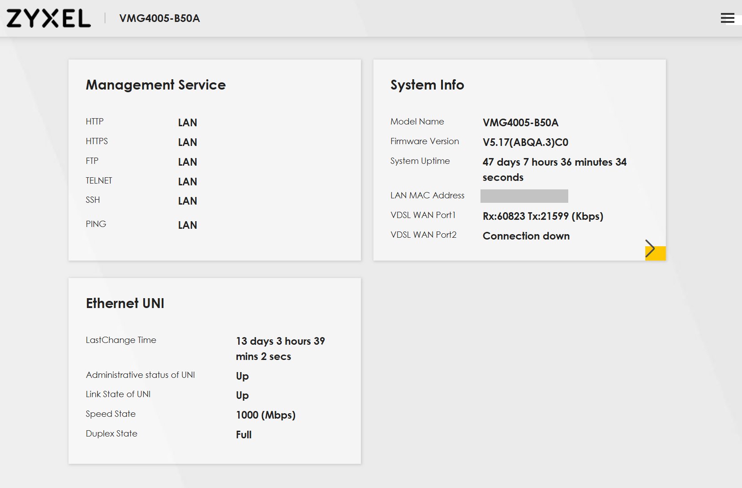
Task: Click the Firmware Version value V5.17(ABQA.3)C0
Action: tap(525, 142)
